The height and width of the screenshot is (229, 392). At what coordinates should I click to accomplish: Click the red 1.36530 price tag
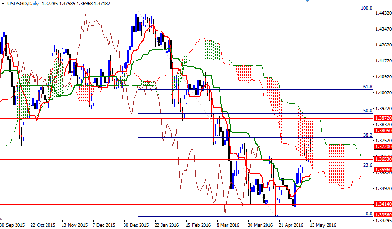[x=382, y=159]
